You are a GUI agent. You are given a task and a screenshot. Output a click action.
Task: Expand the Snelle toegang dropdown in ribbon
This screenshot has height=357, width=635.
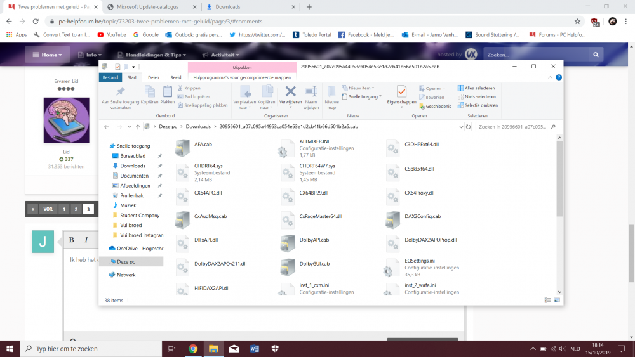click(x=380, y=97)
